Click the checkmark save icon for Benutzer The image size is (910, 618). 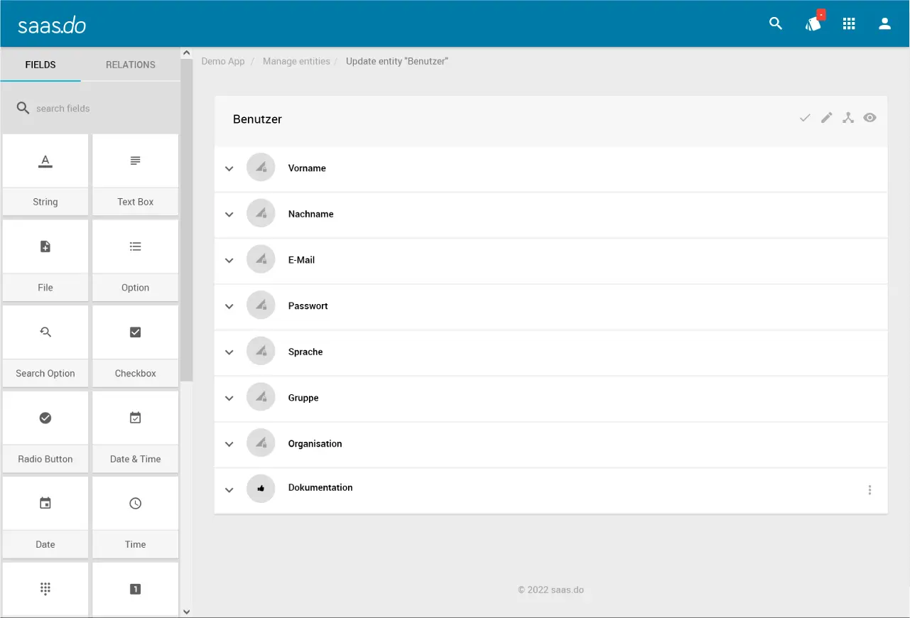(805, 118)
